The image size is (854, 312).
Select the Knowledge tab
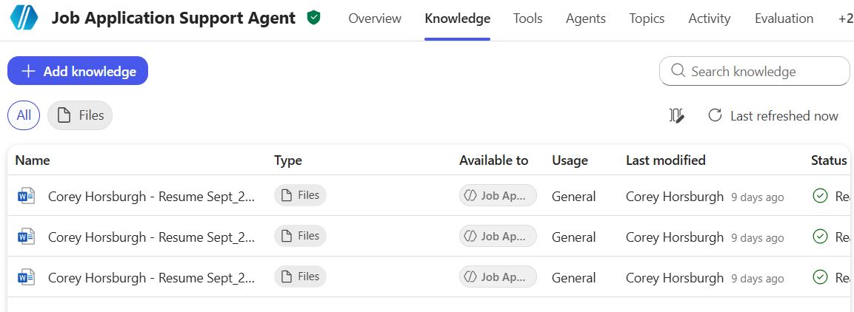pos(458,18)
